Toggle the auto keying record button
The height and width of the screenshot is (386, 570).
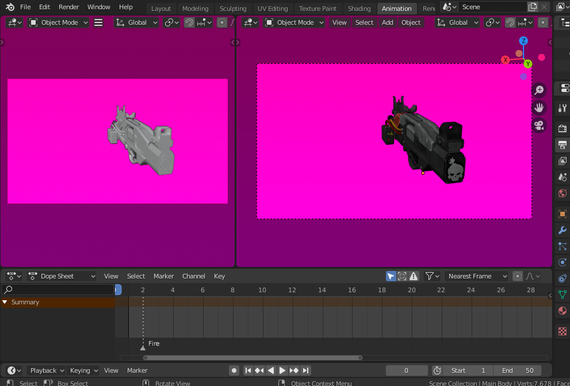234,370
